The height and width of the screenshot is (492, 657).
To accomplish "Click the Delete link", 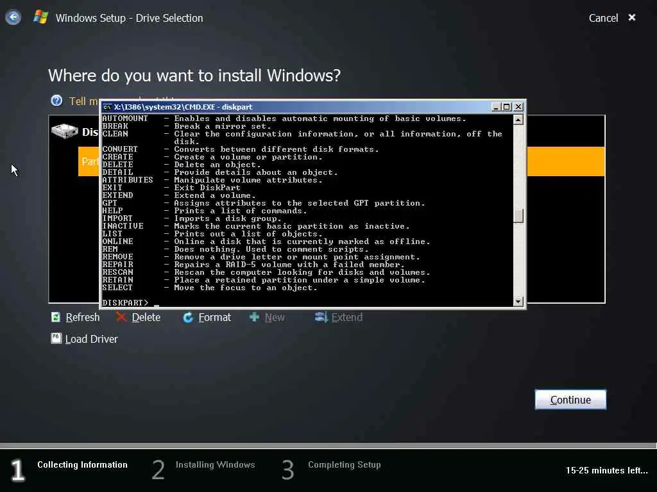I will tap(146, 318).
